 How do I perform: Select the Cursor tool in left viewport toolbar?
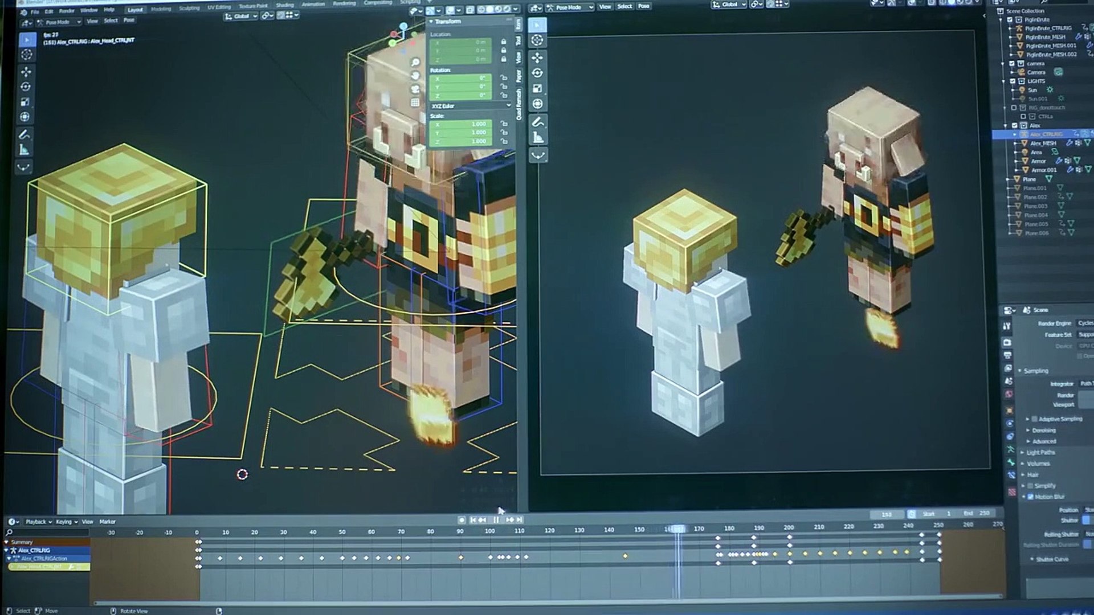[26, 55]
